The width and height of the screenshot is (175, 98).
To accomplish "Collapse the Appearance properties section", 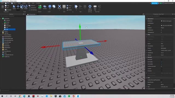I will pos(147,19).
